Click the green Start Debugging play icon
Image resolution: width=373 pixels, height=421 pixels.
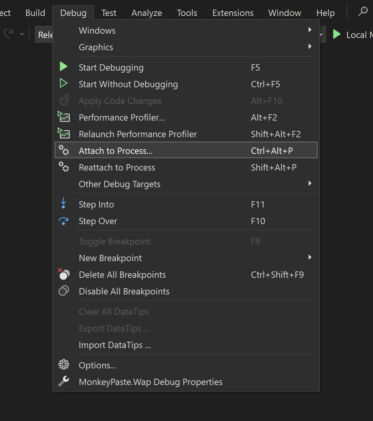coord(63,67)
